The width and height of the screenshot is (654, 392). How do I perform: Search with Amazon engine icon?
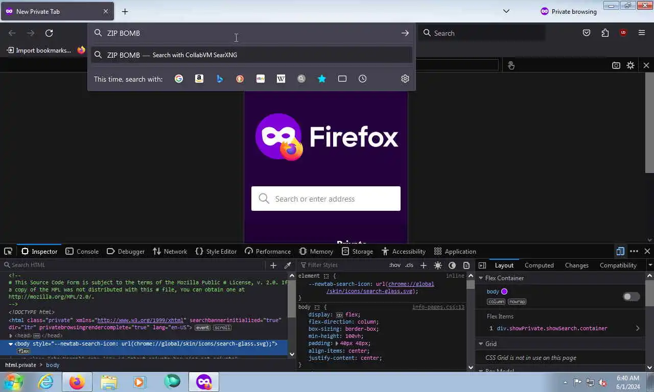[x=199, y=79]
